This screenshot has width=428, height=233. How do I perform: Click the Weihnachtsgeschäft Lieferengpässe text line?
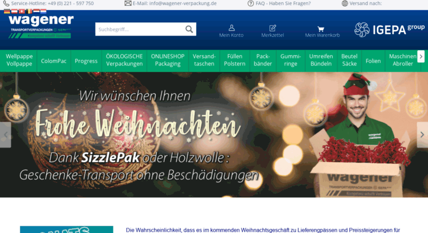pyautogui.click(x=263, y=230)
